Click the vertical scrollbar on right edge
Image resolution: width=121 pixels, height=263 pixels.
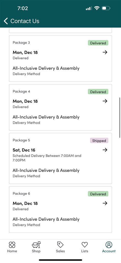coord(120,117)
